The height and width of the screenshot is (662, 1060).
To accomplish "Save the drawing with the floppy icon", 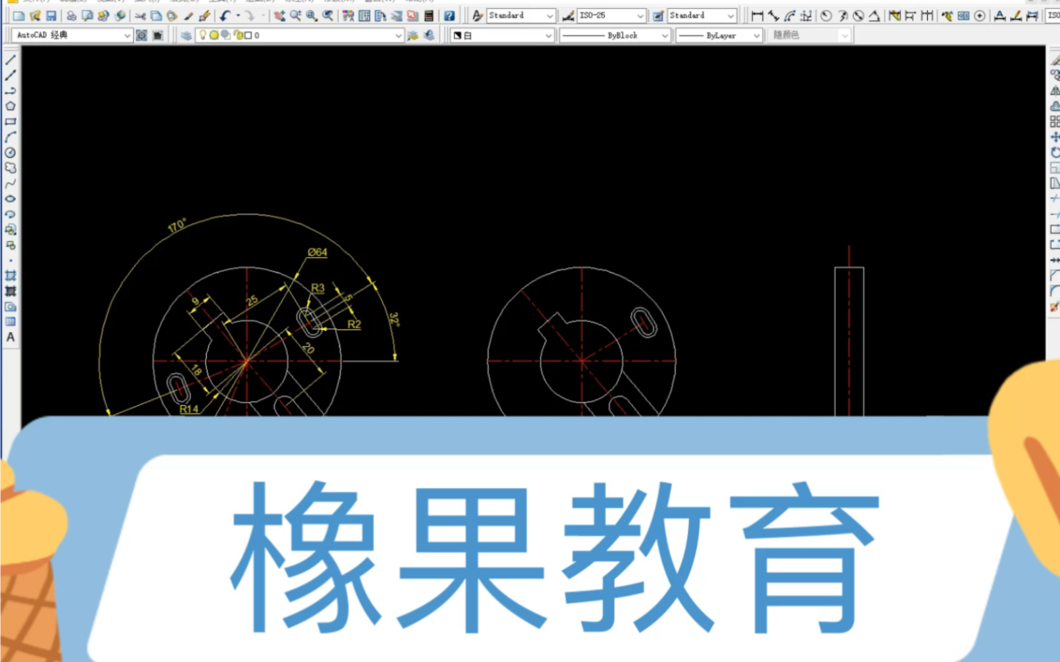I will [51, 15].
